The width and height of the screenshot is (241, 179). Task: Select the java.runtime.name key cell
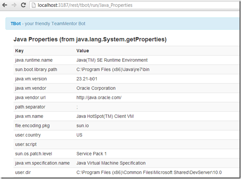pyautogui.click(x=34, y=60)
